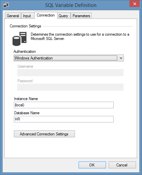Click the disabled Username field

(x=70, y=73)
